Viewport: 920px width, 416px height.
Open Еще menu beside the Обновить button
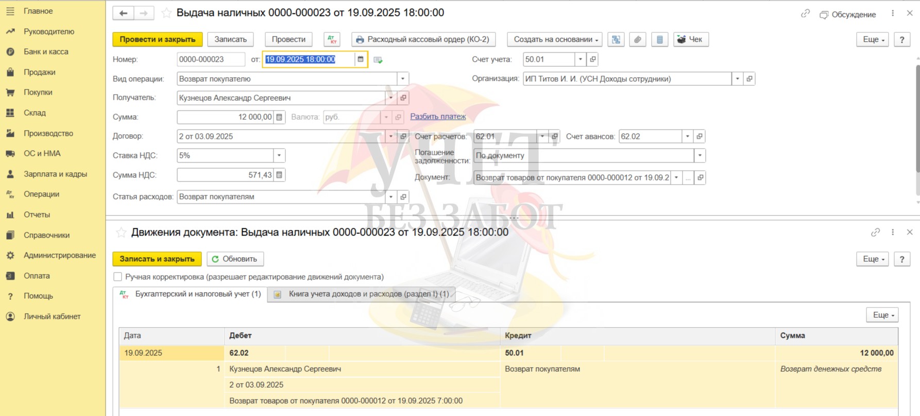[873, 259]
